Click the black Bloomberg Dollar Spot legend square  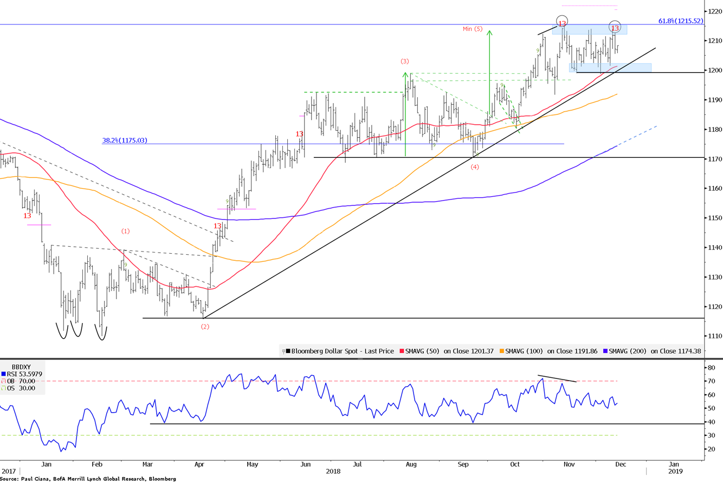pyautogui.click(x=288, y=351)
